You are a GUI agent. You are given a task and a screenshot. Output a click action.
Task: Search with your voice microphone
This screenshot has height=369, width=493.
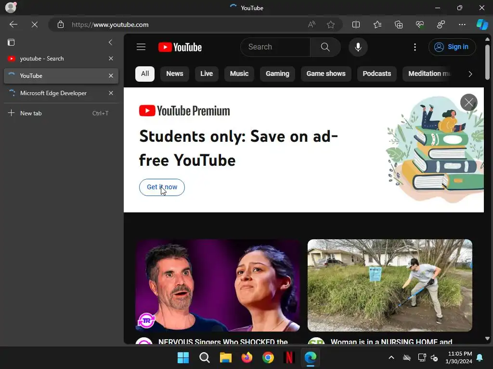tap(358, 47)
